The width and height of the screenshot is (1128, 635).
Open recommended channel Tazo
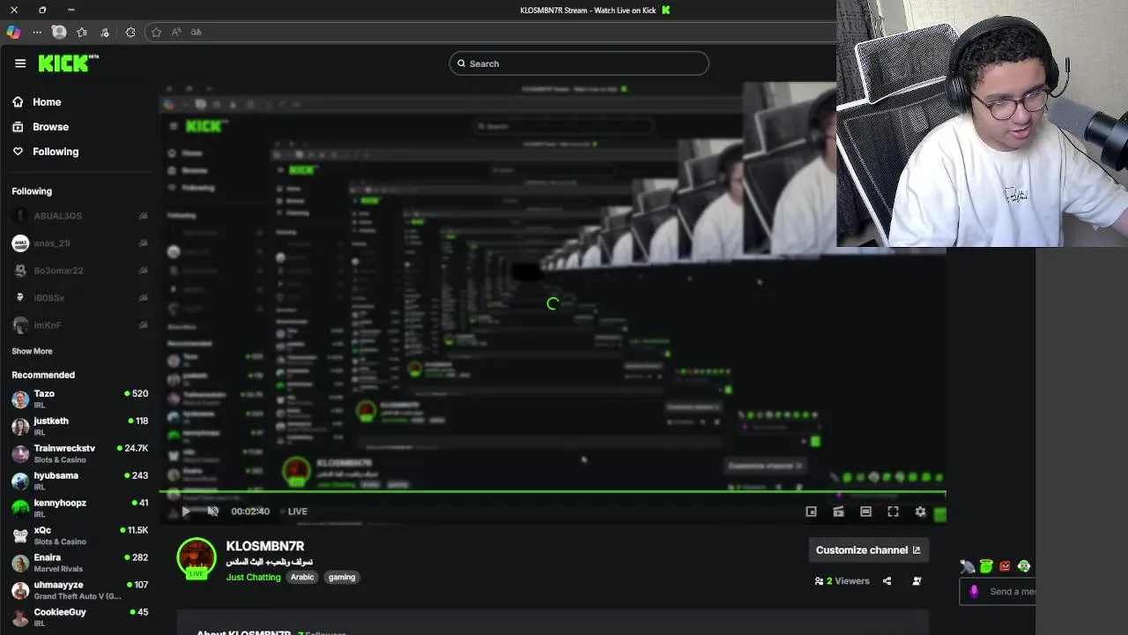click(x=79, y=399)
